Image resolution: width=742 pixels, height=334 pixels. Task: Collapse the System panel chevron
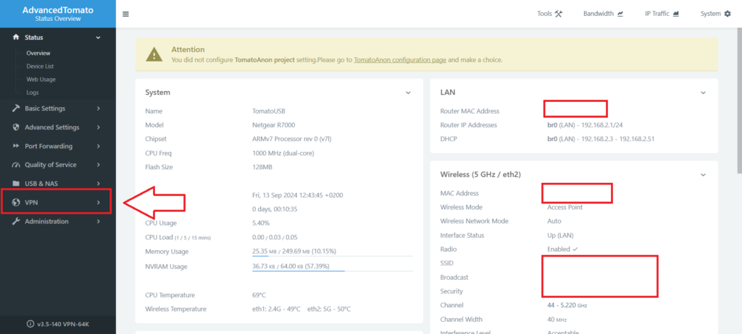[x=408, y=93]
